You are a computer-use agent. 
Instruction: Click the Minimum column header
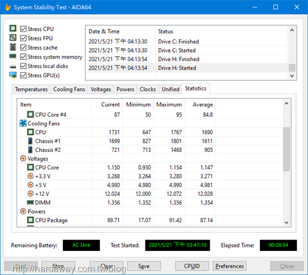pos(139,105)
